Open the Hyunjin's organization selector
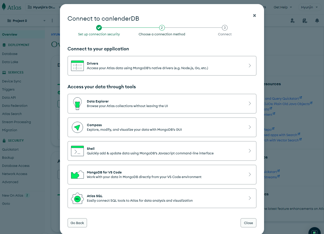 (43, 7)
